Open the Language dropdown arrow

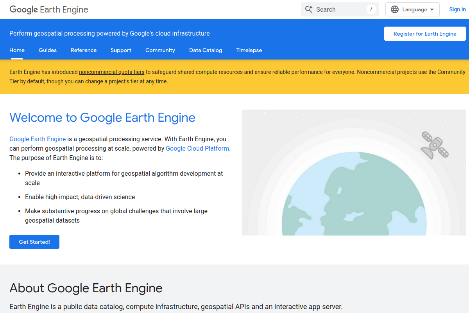point(432,9)
